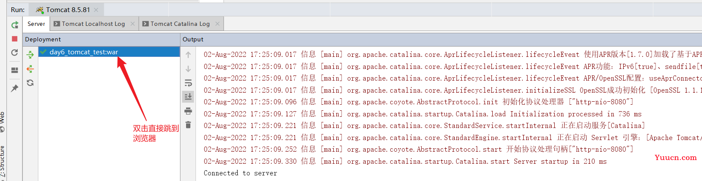Viewport: 702px width, 181px height.
Task: Close the Tomcat 8.5.81 run tab
Action: [x=96, y=9]
